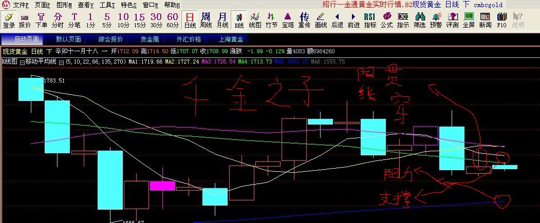Switch to 分时 intraday chart icon
The image size is (540, 223).
click(x=58, y=21)
